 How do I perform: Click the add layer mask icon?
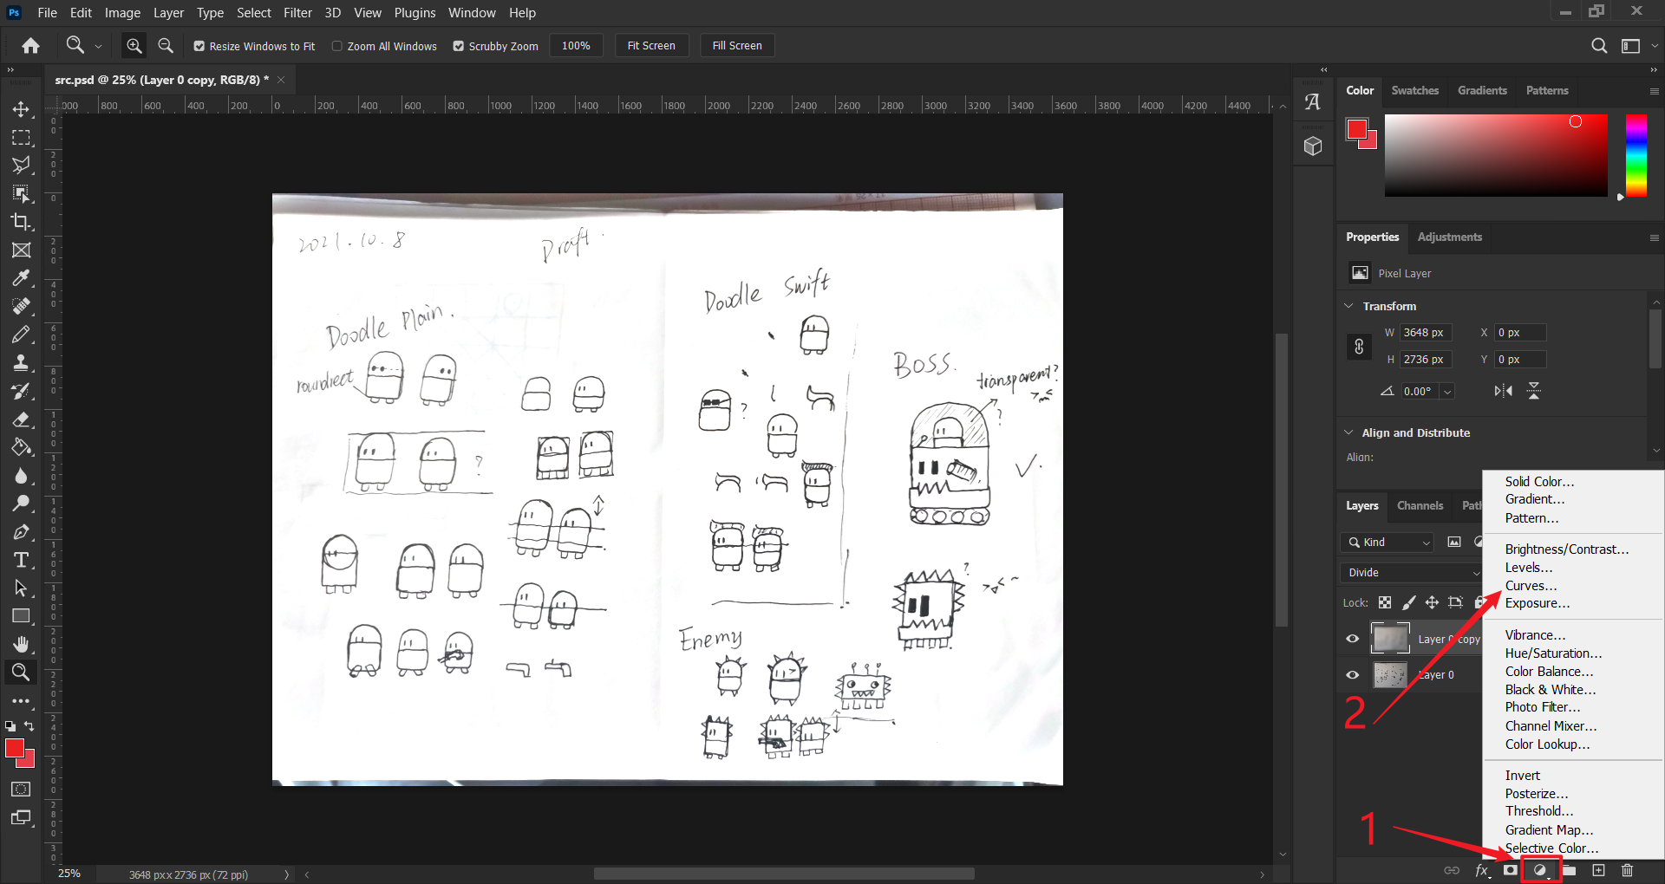(x=1510, y=870)
